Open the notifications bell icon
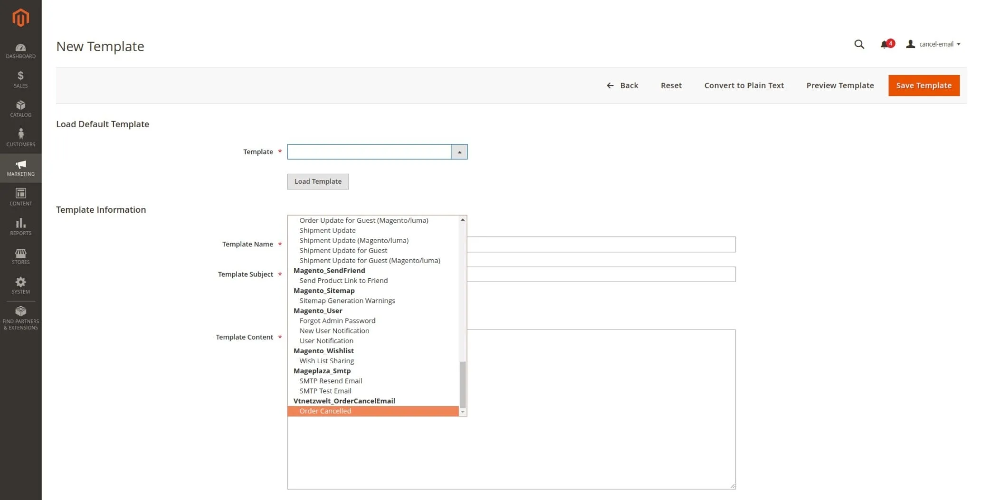The image size is (981, 500). pyautogui.click(x=885, y=44)
